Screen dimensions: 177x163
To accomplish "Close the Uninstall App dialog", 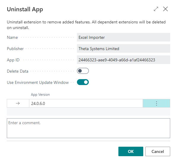I will click(165, 9).
